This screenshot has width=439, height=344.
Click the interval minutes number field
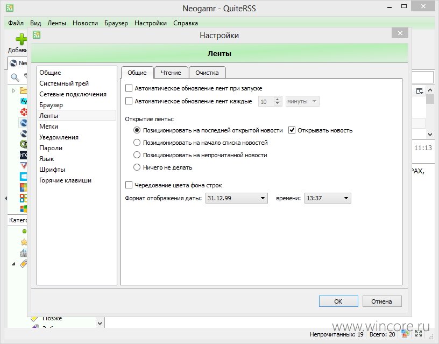(266, 101)
